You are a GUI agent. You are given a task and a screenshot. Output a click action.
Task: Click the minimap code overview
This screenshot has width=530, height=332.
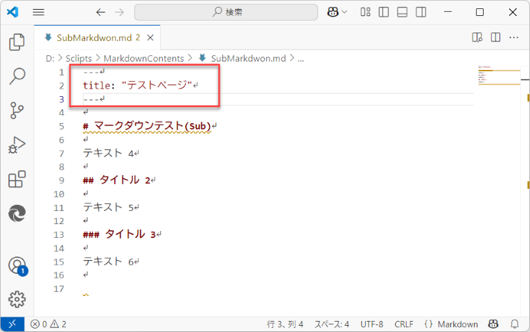[499, 75]
